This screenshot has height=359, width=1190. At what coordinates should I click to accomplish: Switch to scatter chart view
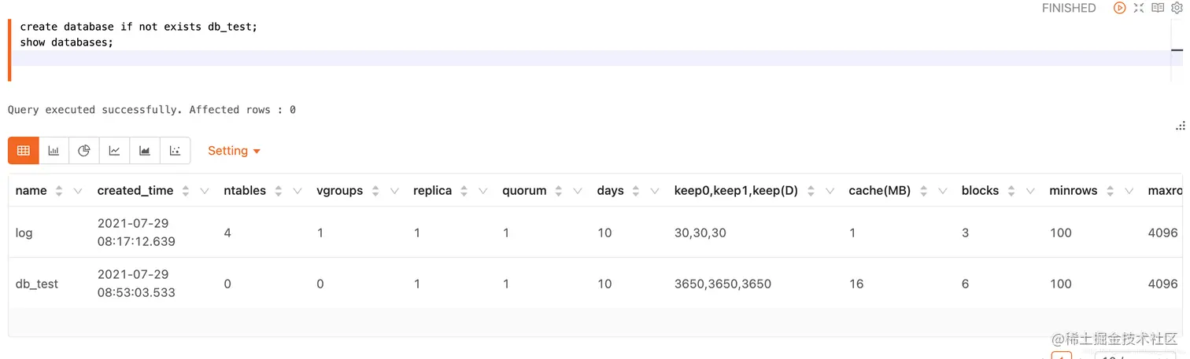(x=175, y=151)
